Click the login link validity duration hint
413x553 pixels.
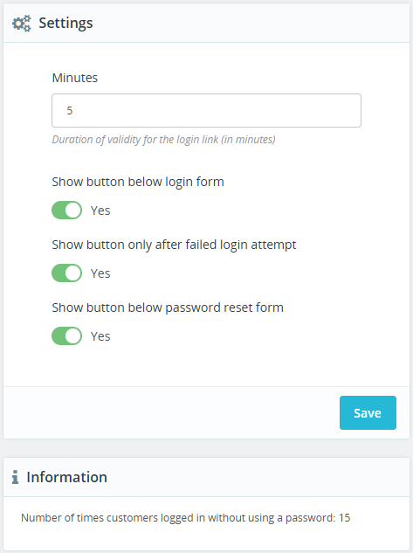coord(163,140)
